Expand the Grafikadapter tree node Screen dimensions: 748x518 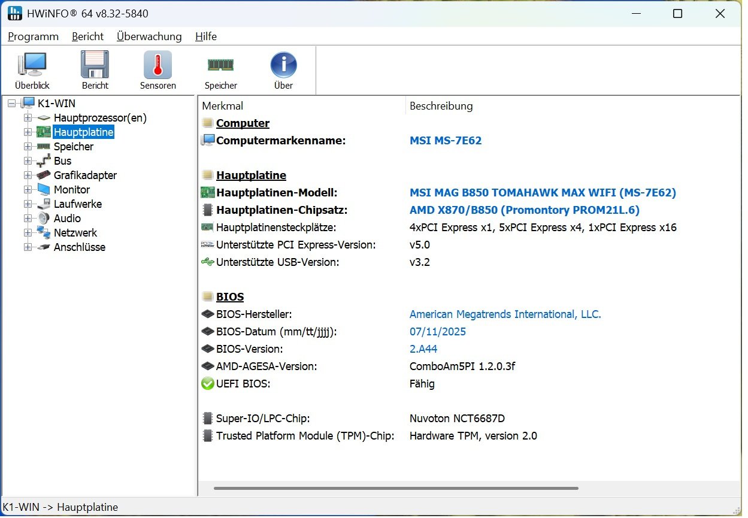click(x=28, y=175)
